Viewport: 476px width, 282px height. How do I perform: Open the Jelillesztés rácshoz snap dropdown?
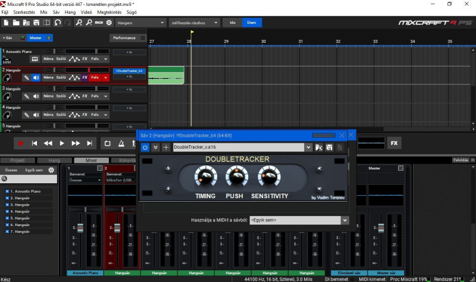tap(195, 23)
